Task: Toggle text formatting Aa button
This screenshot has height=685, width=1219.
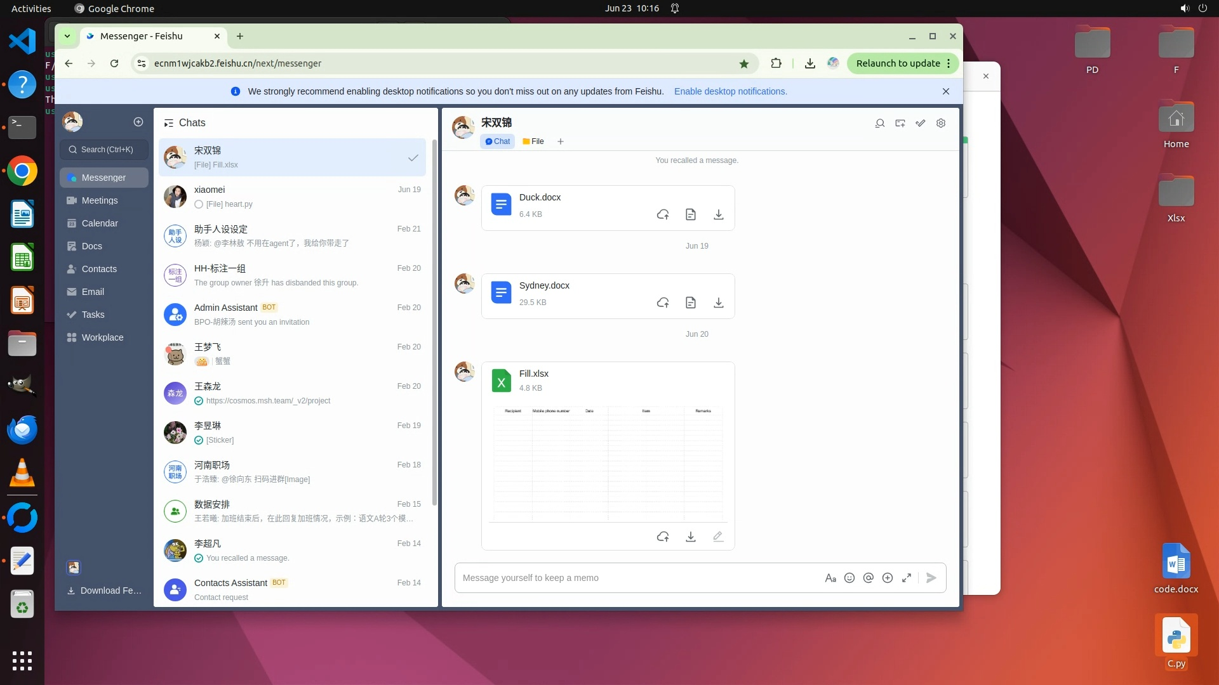Action: click(x=830, y=578)
